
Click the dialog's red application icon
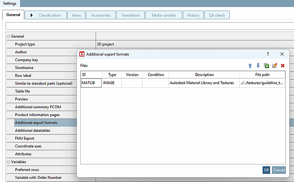82,54
